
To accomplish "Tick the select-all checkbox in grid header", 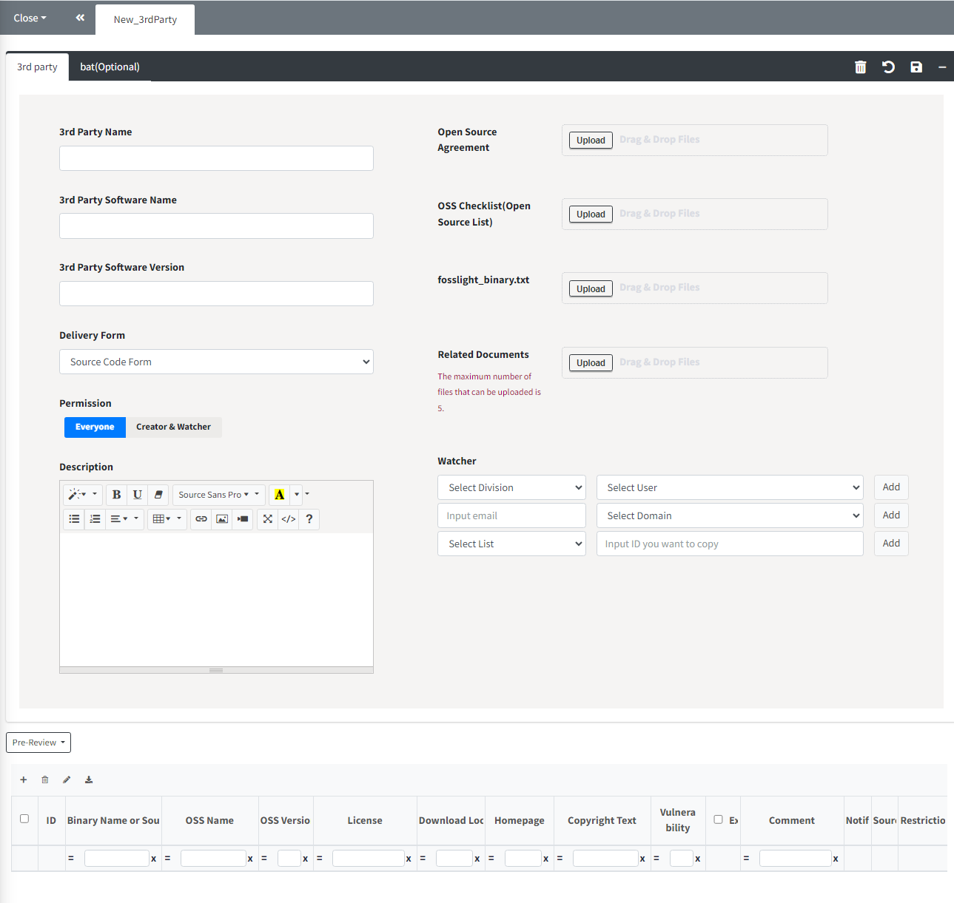I will (x=24, y=819).
